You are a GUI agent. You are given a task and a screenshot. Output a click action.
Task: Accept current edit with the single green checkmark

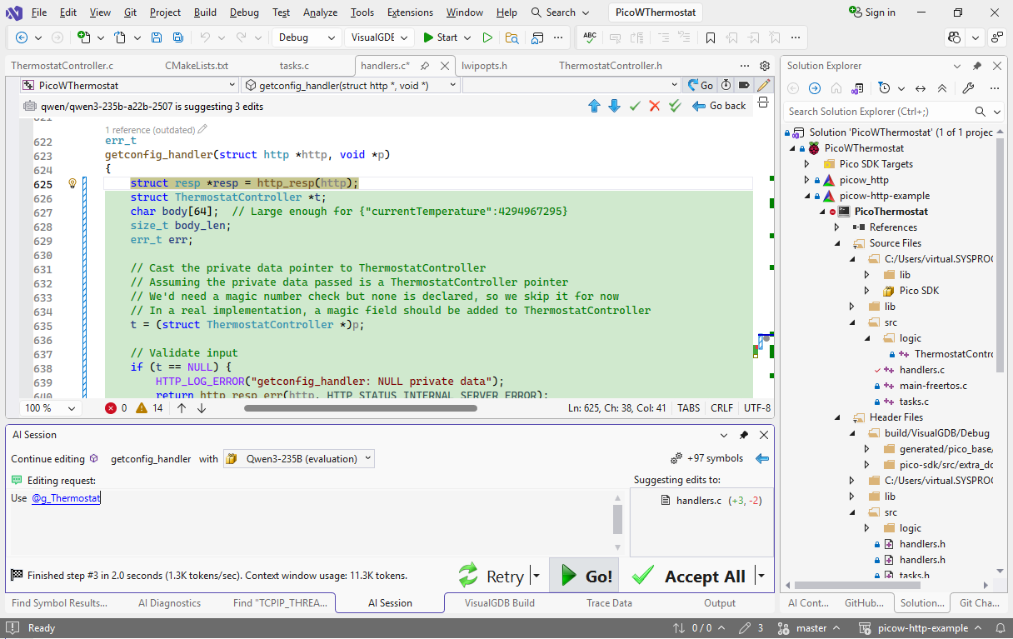pos(635,106)
